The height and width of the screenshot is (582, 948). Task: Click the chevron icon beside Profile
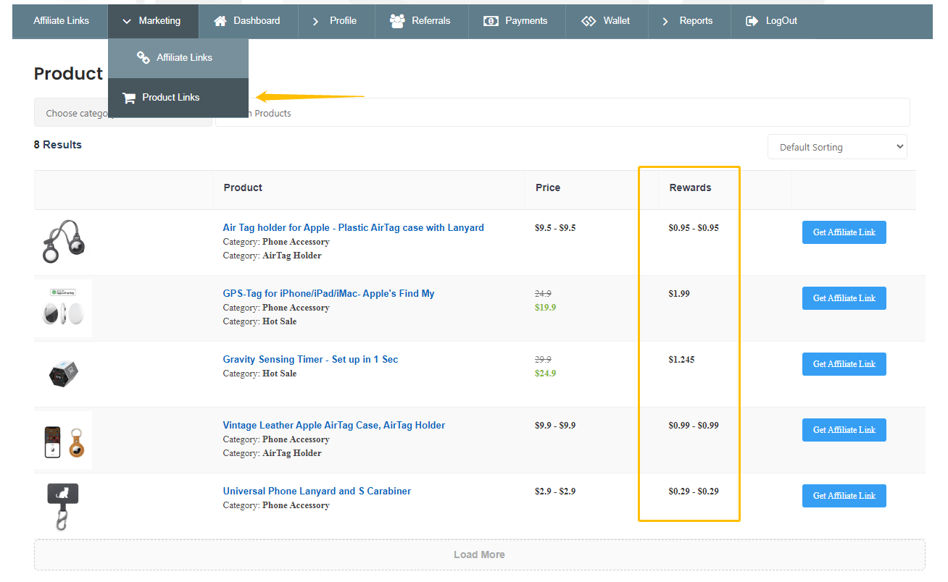[x=315, y=21]
